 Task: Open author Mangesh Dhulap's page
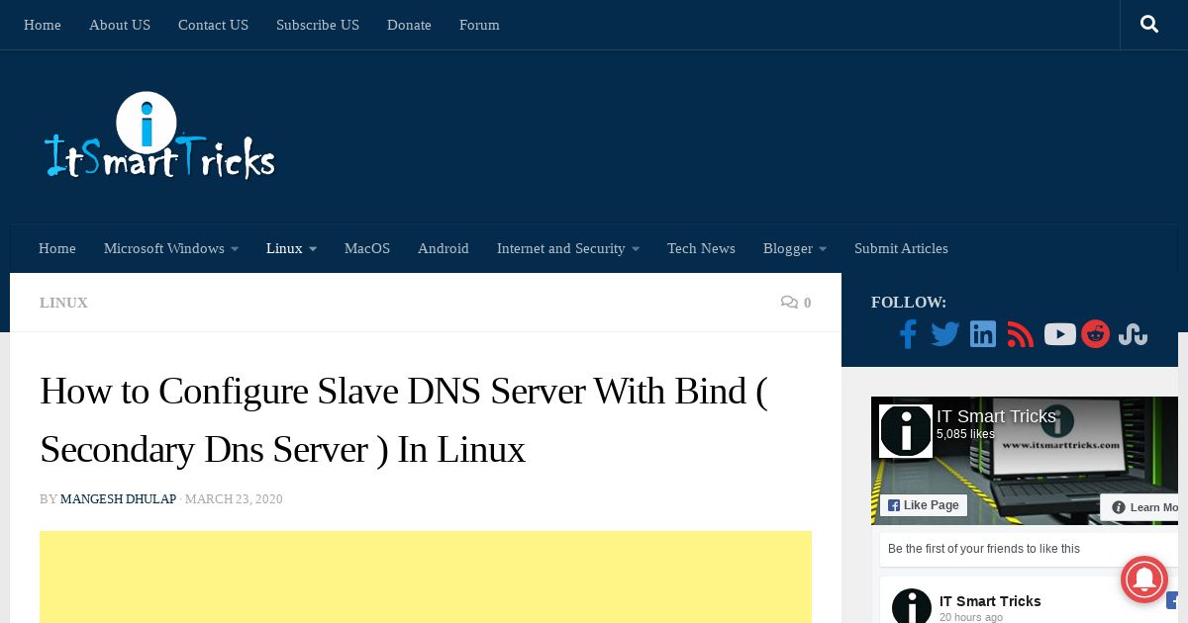[118, 499]
